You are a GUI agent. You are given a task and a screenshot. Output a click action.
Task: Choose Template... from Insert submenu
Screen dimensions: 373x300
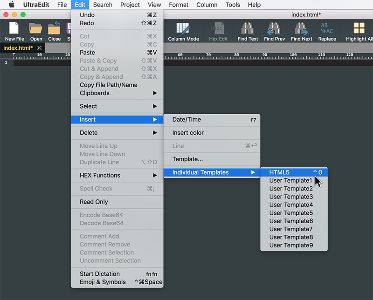(212, 159)
